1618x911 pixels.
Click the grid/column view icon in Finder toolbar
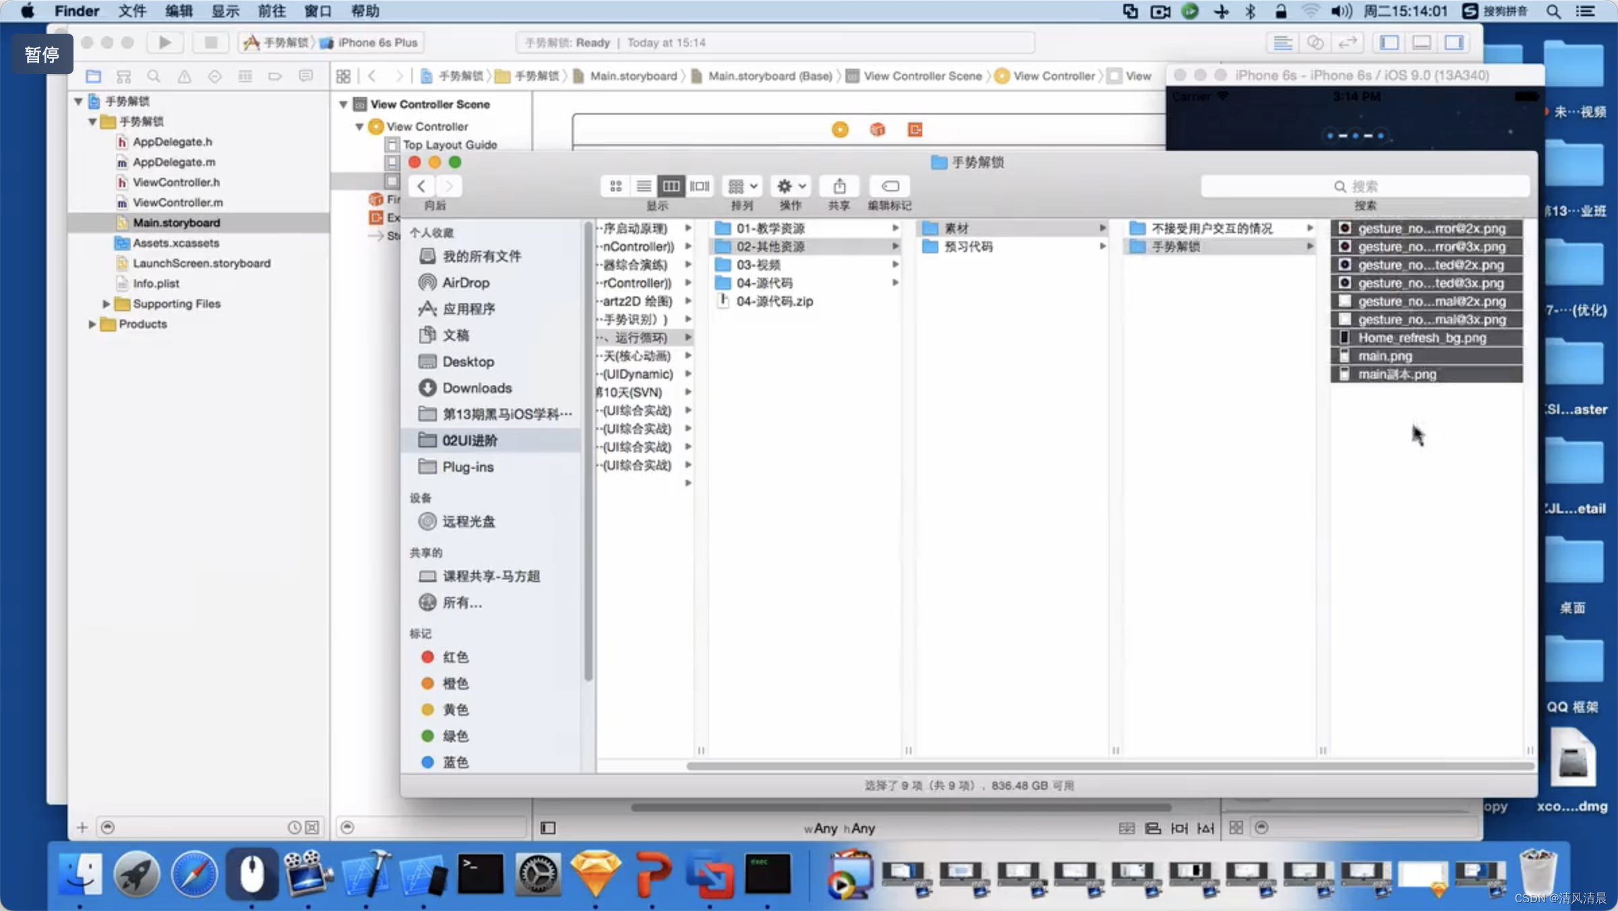pyautogui.click(x=672, y=185)
